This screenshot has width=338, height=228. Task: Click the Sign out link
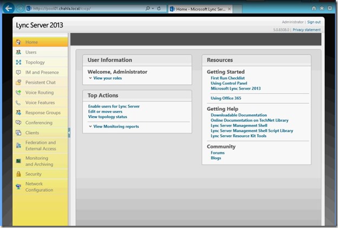(314, 22)
